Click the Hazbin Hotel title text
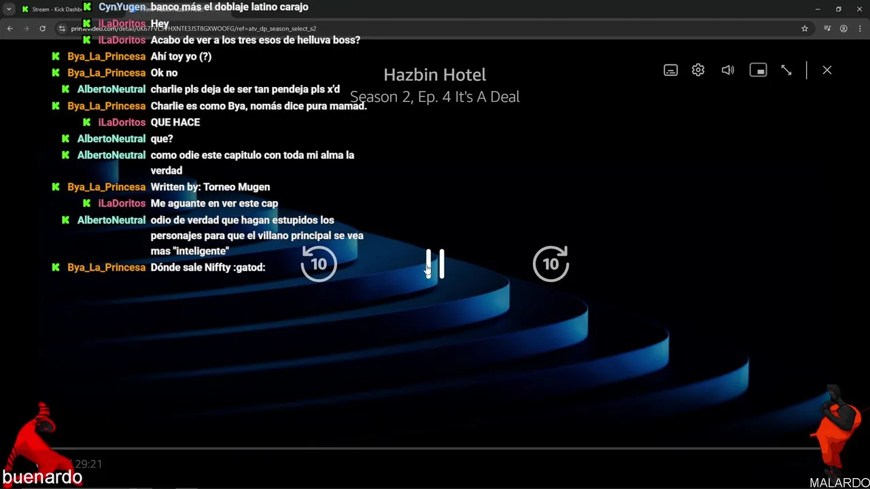 point(435,75)
